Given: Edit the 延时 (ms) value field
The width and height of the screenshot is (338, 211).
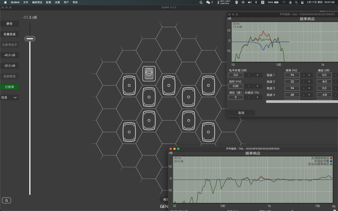Looking at the screenshot, I should pyautogui.click(x=236, y=86).
